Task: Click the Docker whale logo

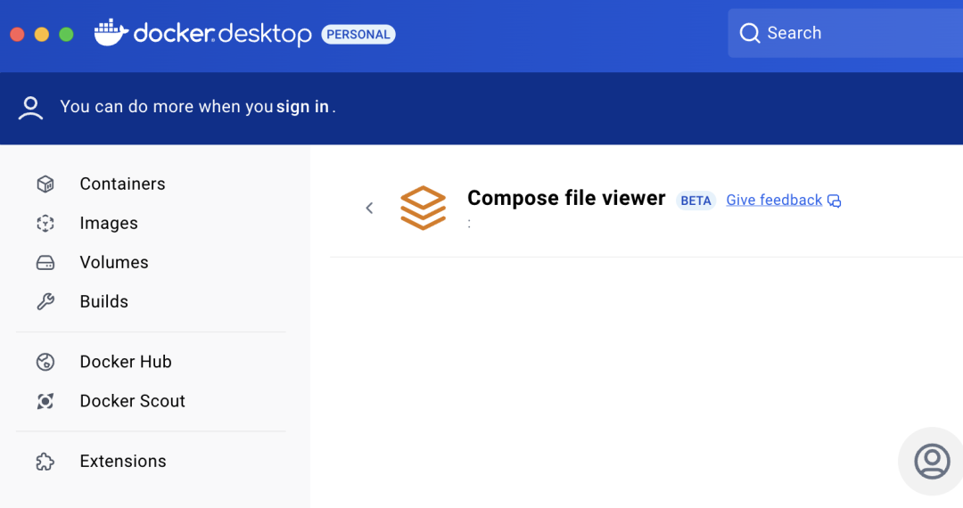Action: [x=111, y=33]
